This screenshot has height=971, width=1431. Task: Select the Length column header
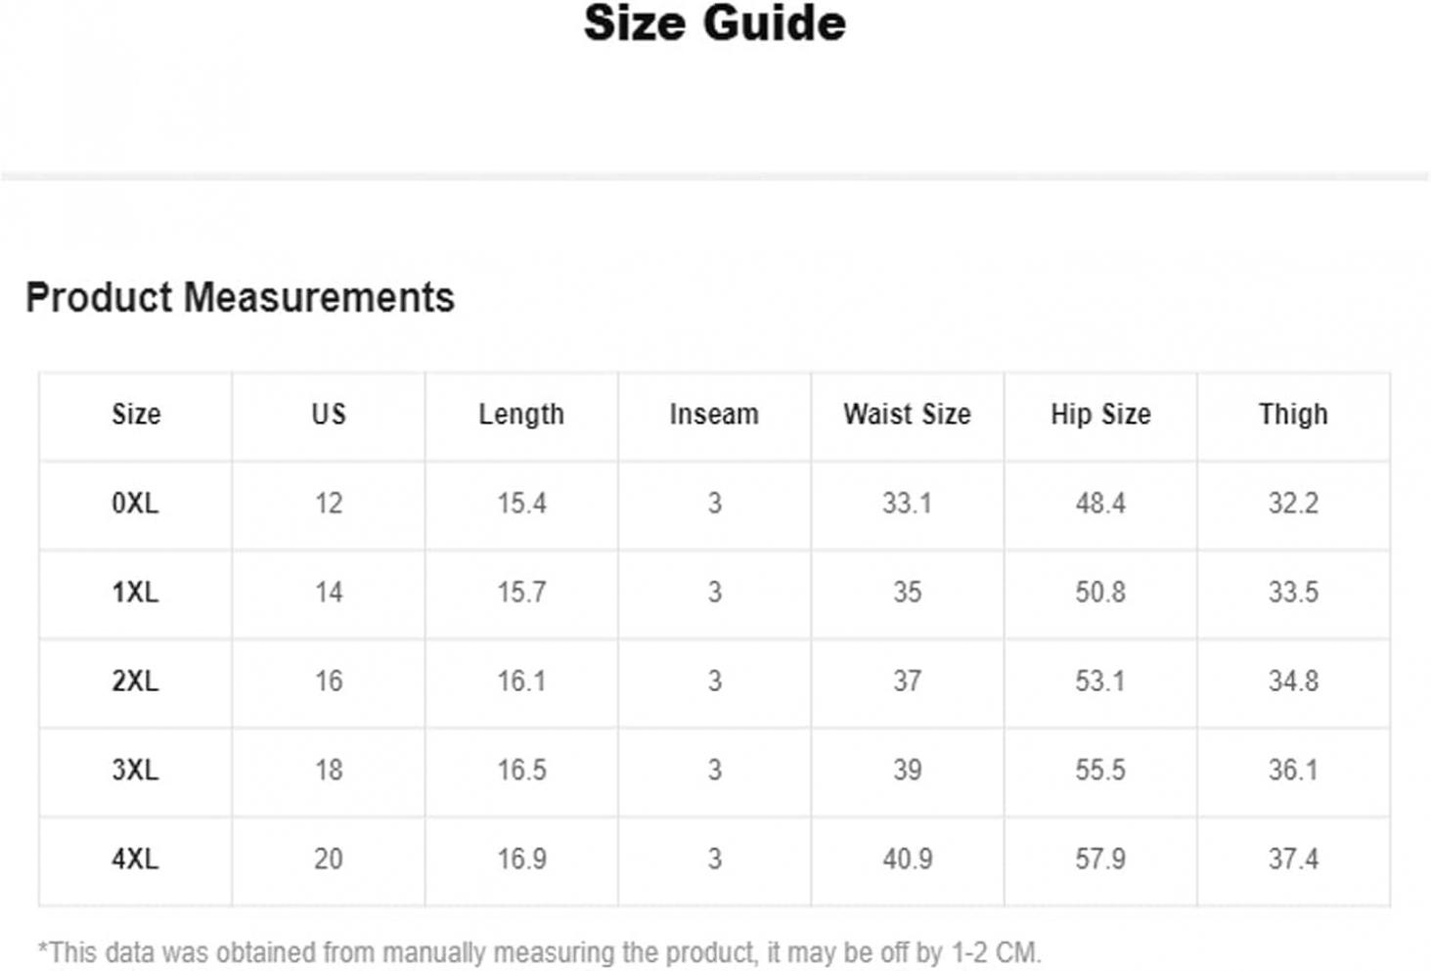click(521, 415)
